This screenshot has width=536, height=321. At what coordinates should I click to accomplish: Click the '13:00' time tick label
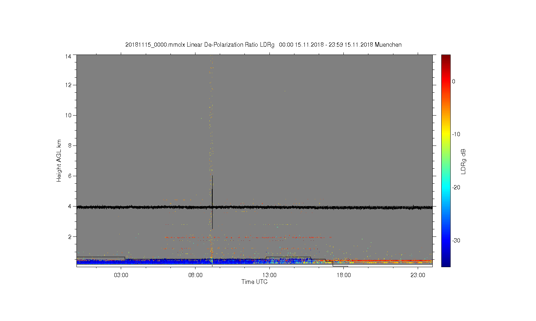point(269,275)
